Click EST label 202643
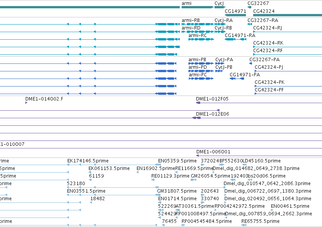The width and height of the screenshot is (322, 227). point(210,191)
